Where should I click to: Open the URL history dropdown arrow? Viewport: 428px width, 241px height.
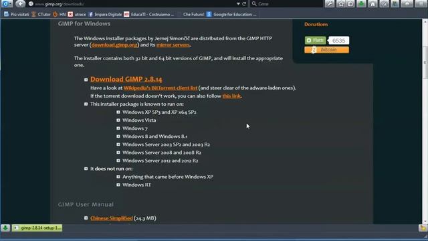[x=238, y=4]
